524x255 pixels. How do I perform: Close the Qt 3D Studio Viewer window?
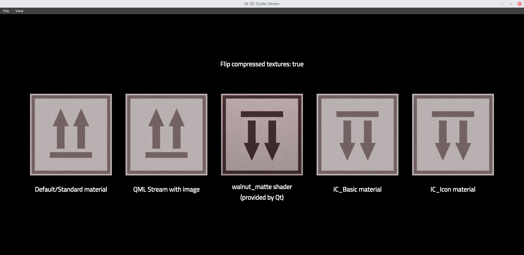(520, 4)
